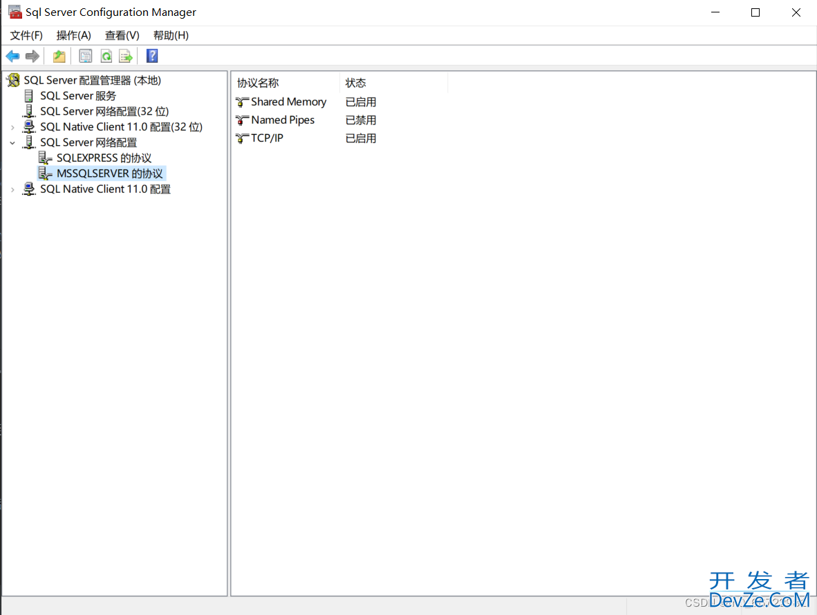Click the SQLEXPRESS 的协议 node icon
The height and width of the screenshot is (615, 817).
point(46,158)
